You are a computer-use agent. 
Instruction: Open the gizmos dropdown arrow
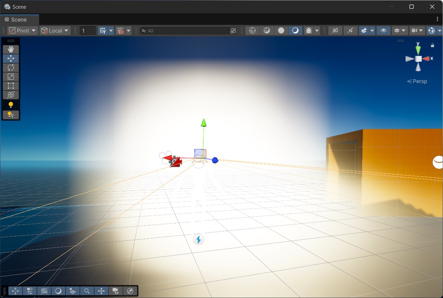439,30
